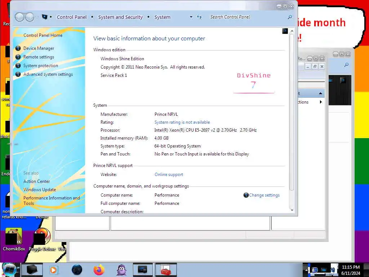
Task: Open Action Center under See also
Action: tap(36, 181)
